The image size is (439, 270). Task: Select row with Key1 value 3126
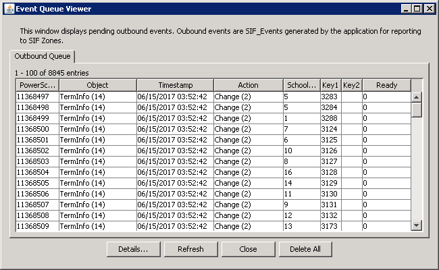tap(330, 151)
